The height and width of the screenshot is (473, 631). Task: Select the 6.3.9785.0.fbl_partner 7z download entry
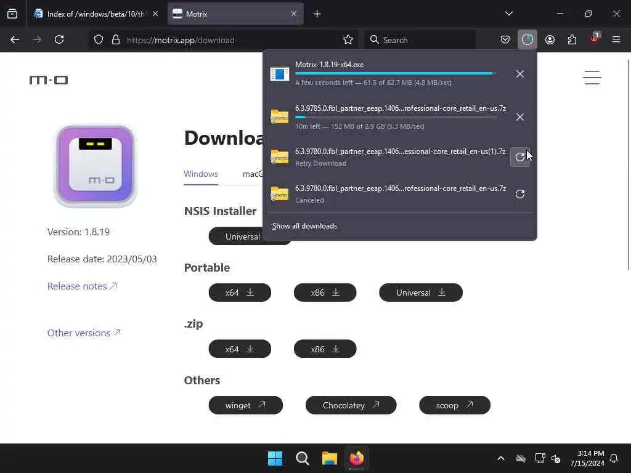coord(386,117)
